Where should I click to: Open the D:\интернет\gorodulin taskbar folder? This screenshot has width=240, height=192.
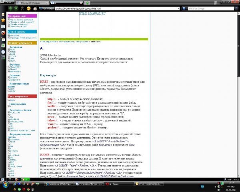tap(149, 184)
